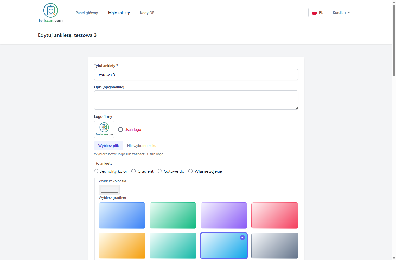
Task: Go to 'Panel główny' navigation tab
Action: point(87,13)
